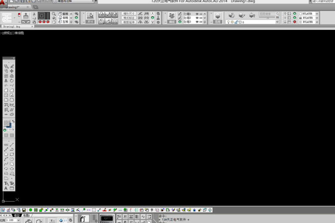The image size is (335, 223).
Task: Open the 1:100 scale dropdown
Action: (18, 220)
